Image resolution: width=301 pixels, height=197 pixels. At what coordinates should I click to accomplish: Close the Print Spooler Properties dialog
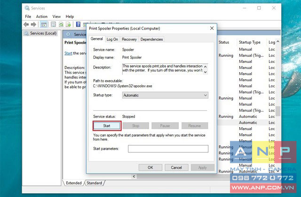point(212,28)
